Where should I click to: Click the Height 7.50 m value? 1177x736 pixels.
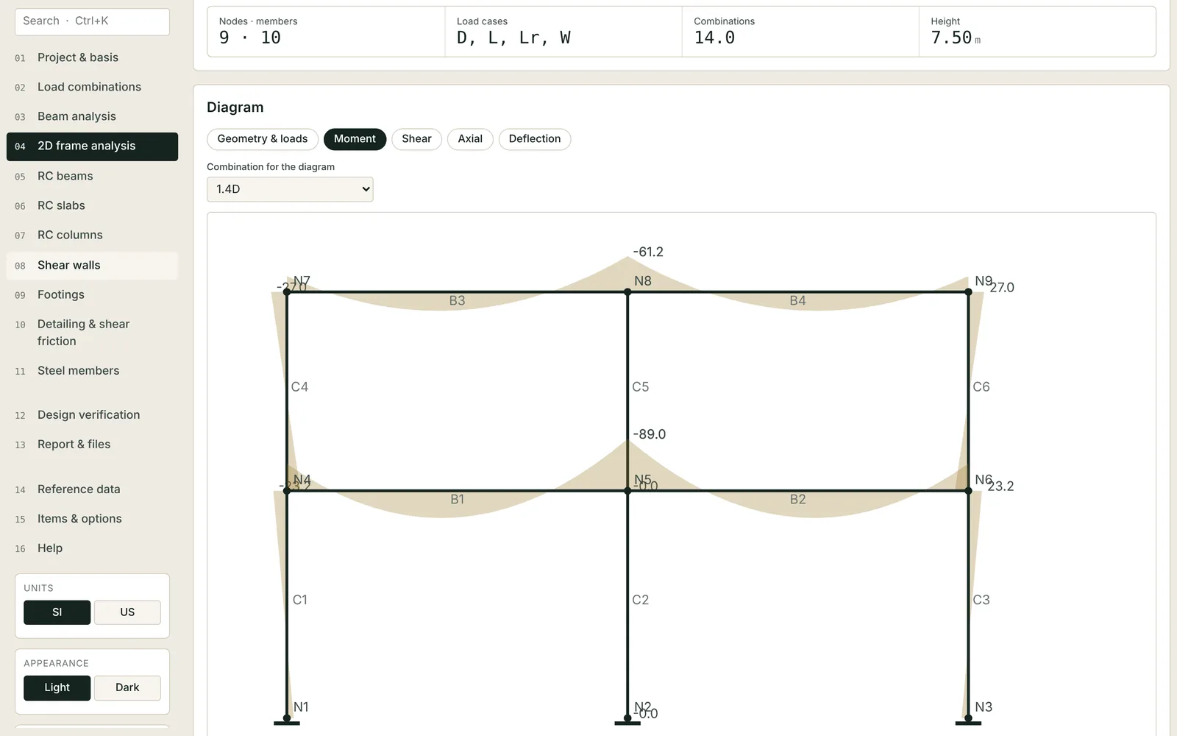[956, 38]
